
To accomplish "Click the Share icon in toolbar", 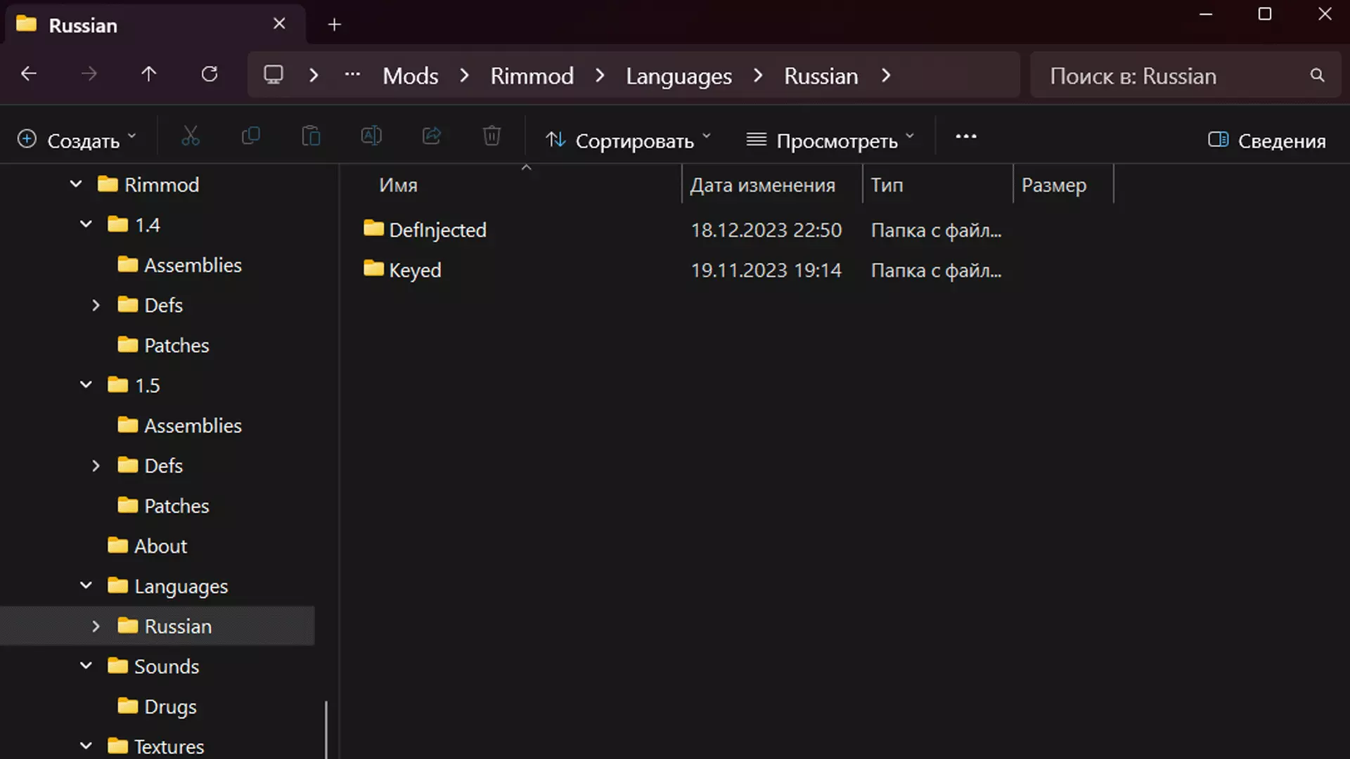I will click(x=432, y=136).
